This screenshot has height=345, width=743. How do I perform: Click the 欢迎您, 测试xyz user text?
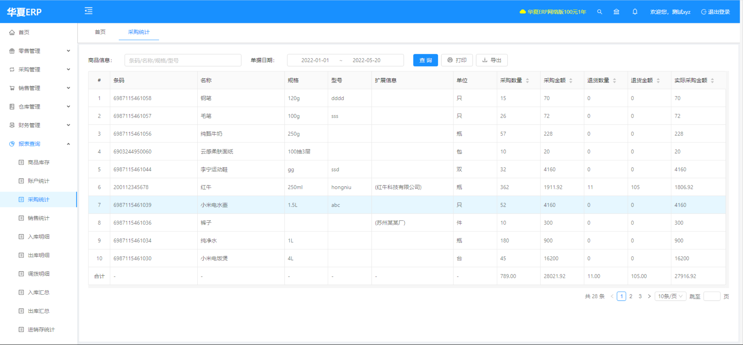pos(670,12)
